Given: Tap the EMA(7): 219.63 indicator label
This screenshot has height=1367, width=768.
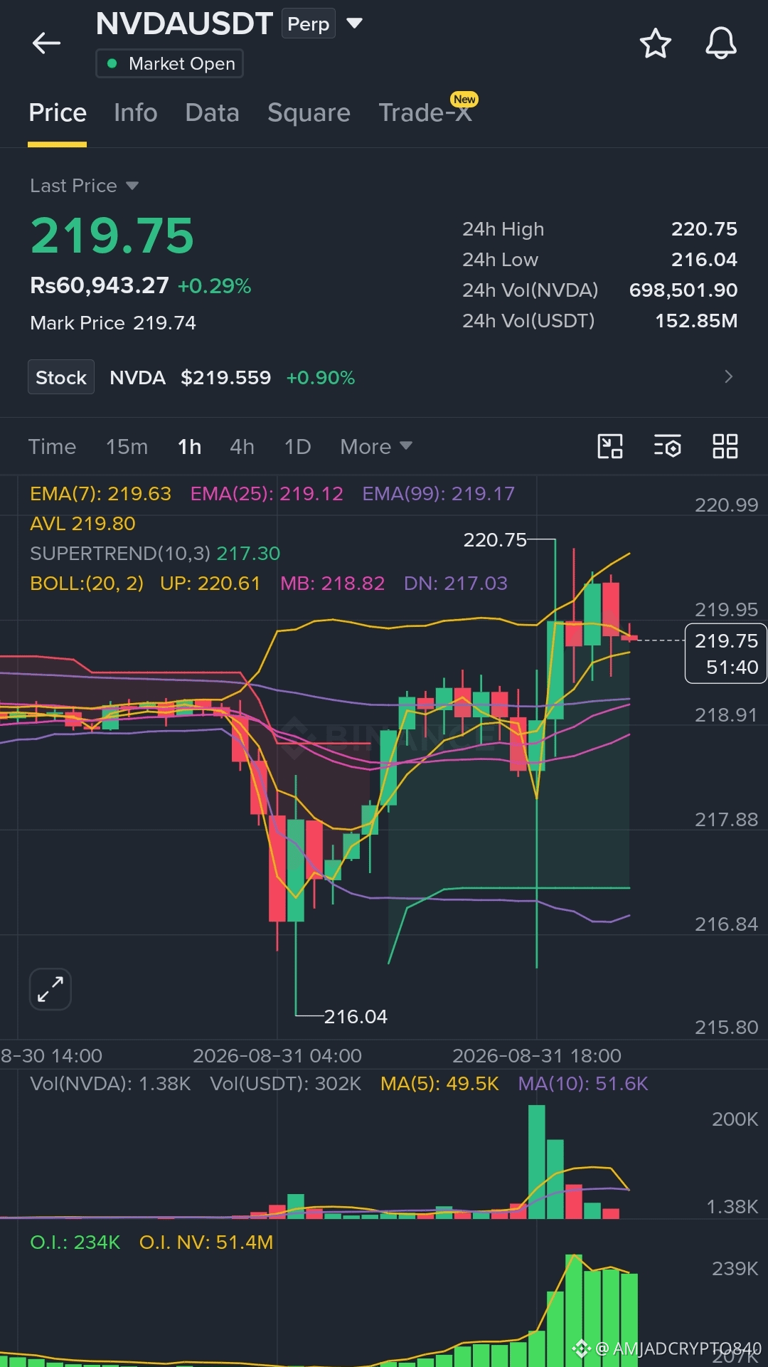Looking at the screenshot, I should point(100,493).
